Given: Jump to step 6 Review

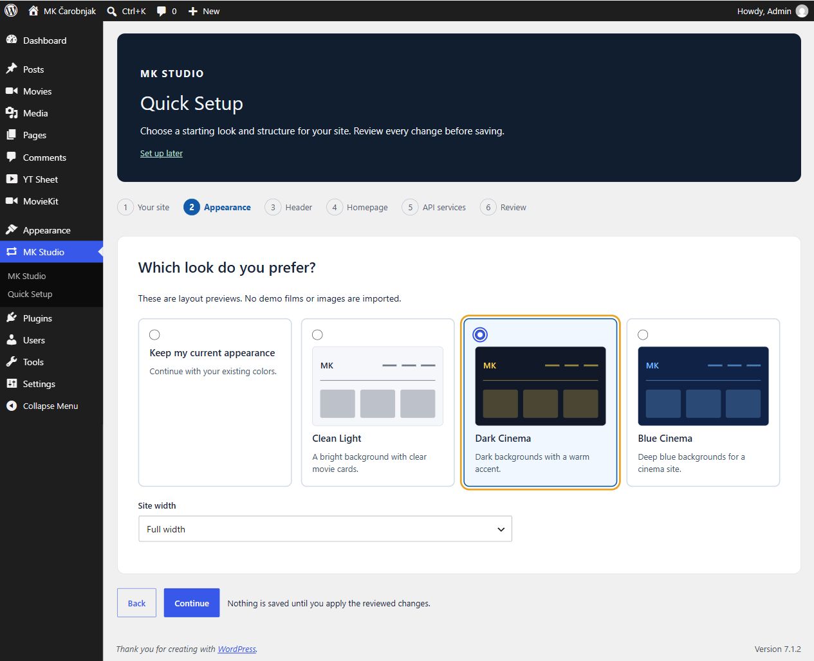Looking at the screenshot, I should pos(503,207).
